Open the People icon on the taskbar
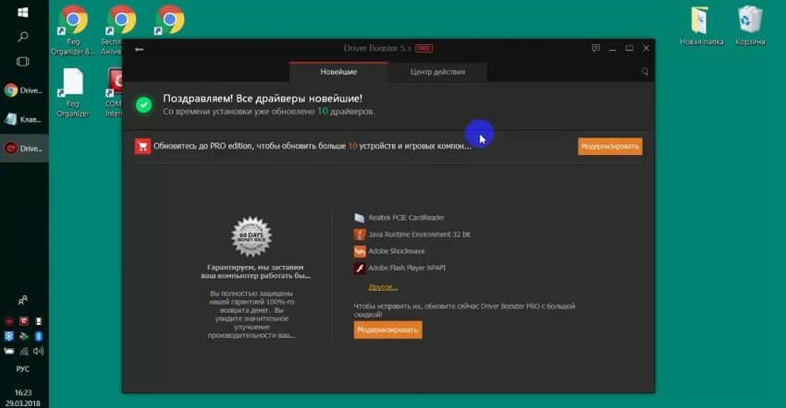Image resolution: width=786 pixels, height=408 pixels. [23, 300]
